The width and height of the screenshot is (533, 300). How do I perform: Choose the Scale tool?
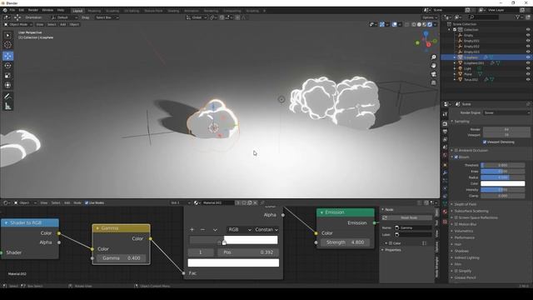click(x=7, y=75)
